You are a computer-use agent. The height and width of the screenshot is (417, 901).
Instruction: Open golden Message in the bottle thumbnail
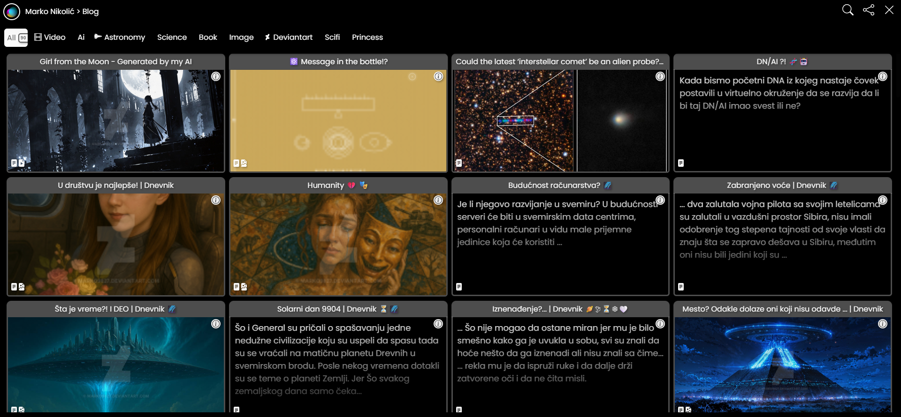(x=338, y=121)
